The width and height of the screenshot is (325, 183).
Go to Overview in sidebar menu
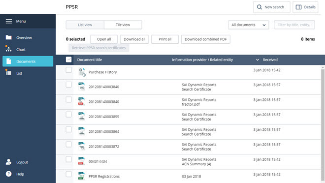(x=28, y=38)
